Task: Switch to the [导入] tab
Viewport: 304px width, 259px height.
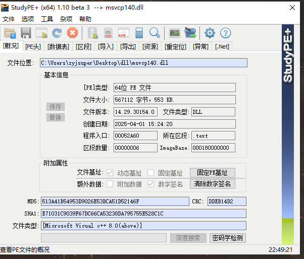Action: tap(106, 47)
